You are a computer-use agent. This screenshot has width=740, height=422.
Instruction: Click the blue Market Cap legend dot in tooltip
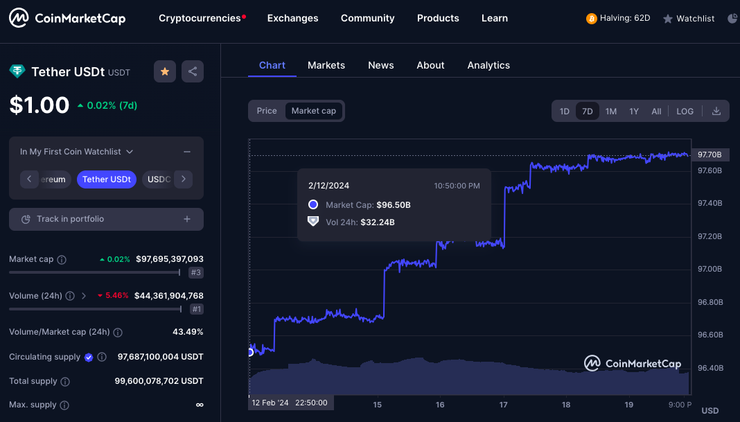pyautogui.click(x=313, y=205)
